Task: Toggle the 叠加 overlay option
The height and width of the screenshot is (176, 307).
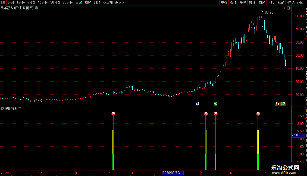Action: [233, 2]
